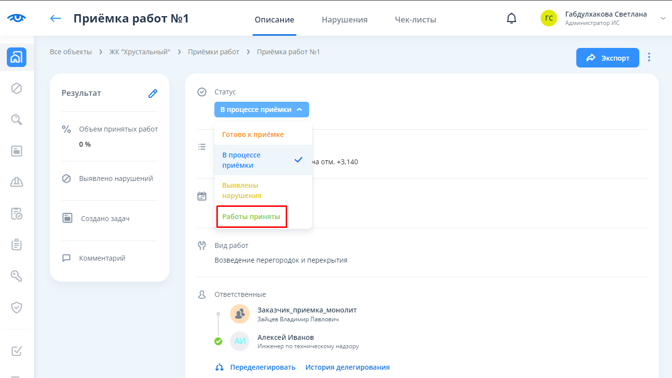
Task: Open the clipboard icon in sidebar
Action: 17,245
